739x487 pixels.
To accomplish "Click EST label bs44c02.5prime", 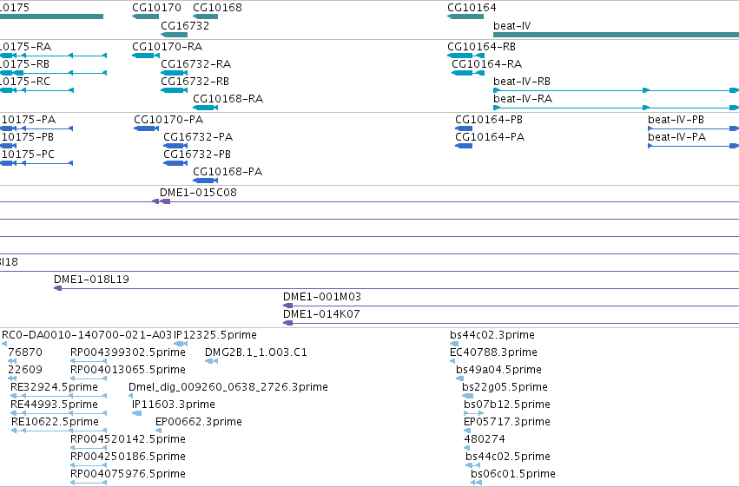I will point(508,457).
